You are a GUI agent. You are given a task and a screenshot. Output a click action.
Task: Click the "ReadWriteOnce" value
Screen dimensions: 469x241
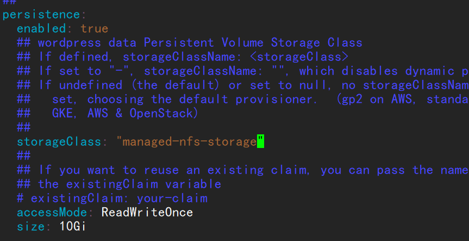[147, 212]
